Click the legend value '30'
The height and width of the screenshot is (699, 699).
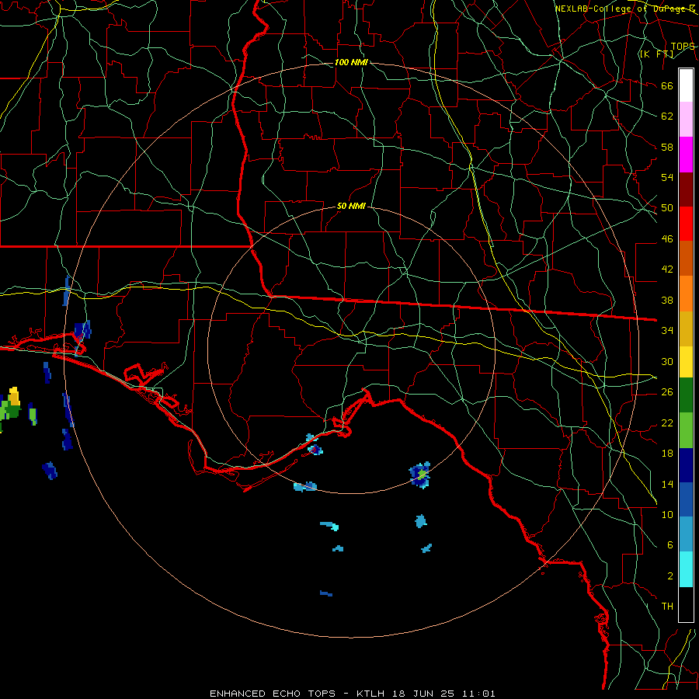[x=667, y=361]
